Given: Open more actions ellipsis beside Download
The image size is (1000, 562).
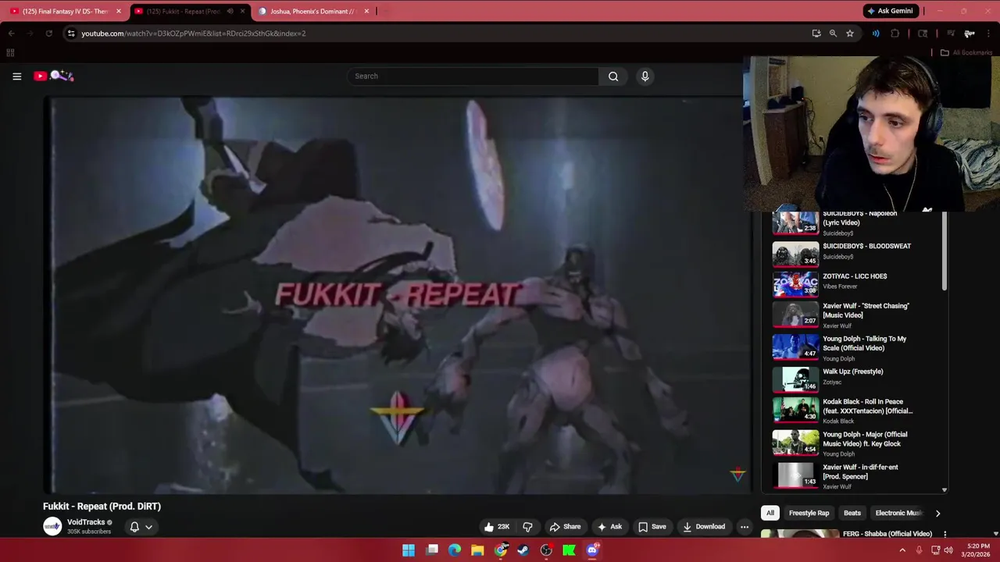Looking at the screenshot, I should point(745,527).
